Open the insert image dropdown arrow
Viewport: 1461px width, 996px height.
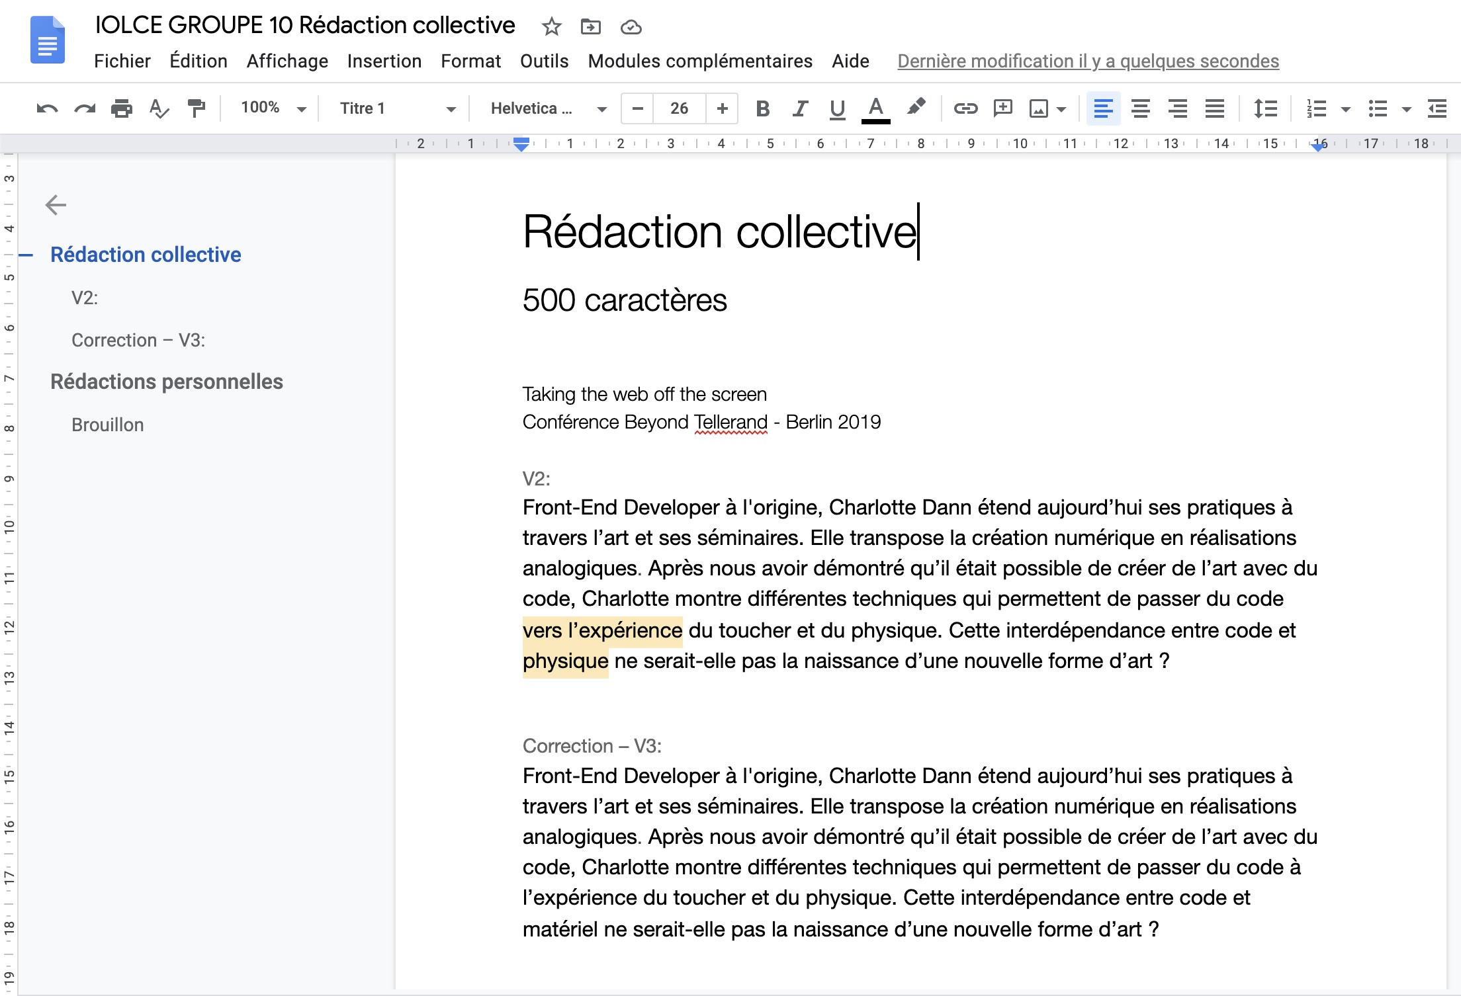[1061, 110]
